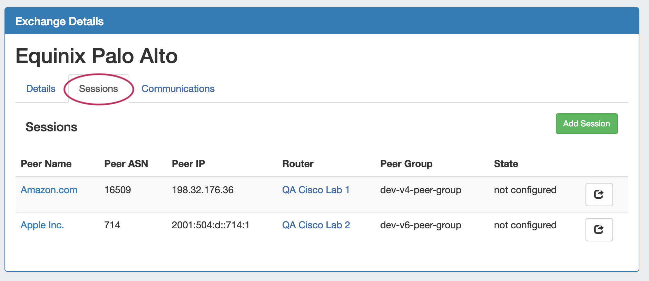The image size is (649, 281).
Task: Select the Sessions tab
Action: pos(98,89)
